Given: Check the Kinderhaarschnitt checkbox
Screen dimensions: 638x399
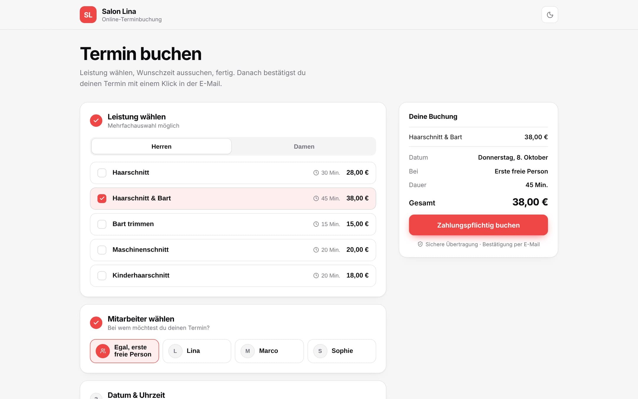Looking at the screenshot, I should coord(102,275).
